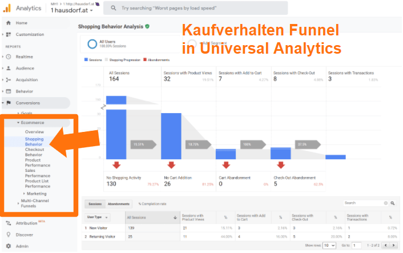This screenshot has width=403, height=253.
Task: Click the Realtime clock icon
Action: [x=9, y=57]
